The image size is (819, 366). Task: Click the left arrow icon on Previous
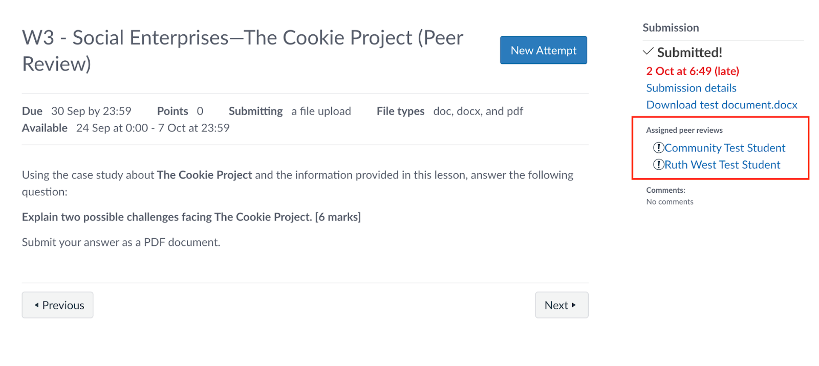coord(36,305)
